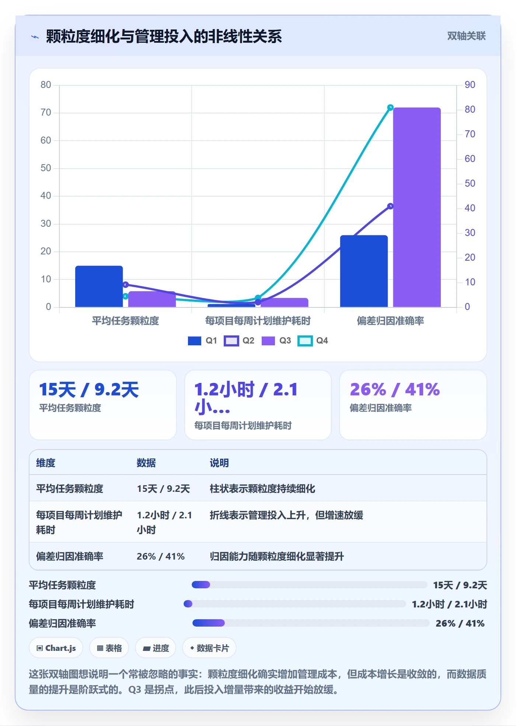516x726 pixels.
Task: Click the 偏差归因准确率 progress bar
Action: pos(311,623)
